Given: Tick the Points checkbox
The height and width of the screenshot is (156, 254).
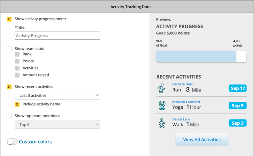Looking at the screenshot, I should pos(17,61).
